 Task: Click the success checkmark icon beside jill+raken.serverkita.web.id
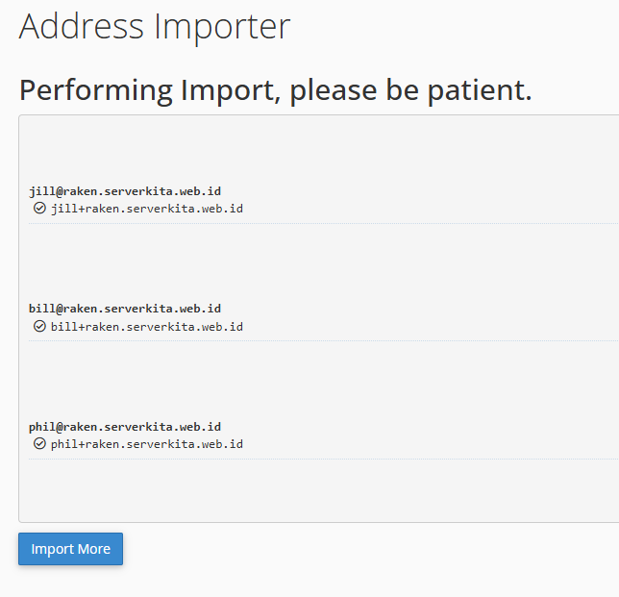coord(39,208)
